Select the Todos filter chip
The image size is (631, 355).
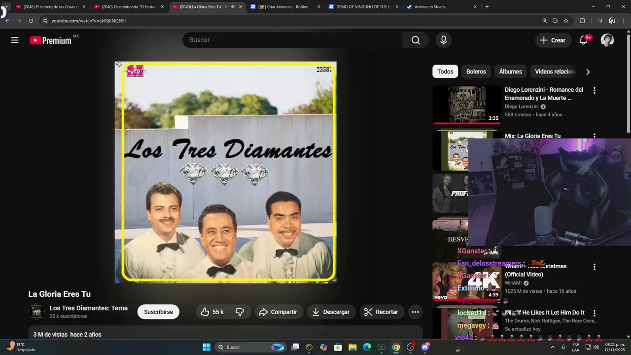click(445, 71)
